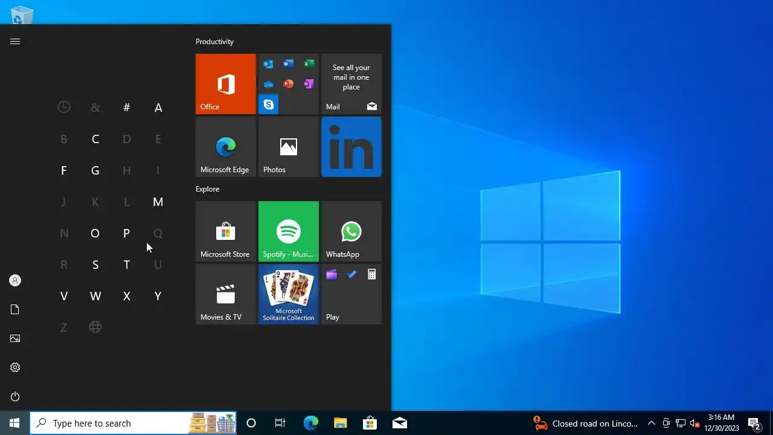This screenshot has width=773, height=435.
Task: Open Settings gear in Start sidebar
Action: [15, 367]
